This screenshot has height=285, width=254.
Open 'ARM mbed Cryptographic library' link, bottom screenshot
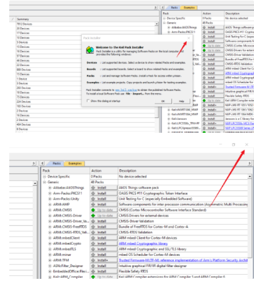click(143, 243)
